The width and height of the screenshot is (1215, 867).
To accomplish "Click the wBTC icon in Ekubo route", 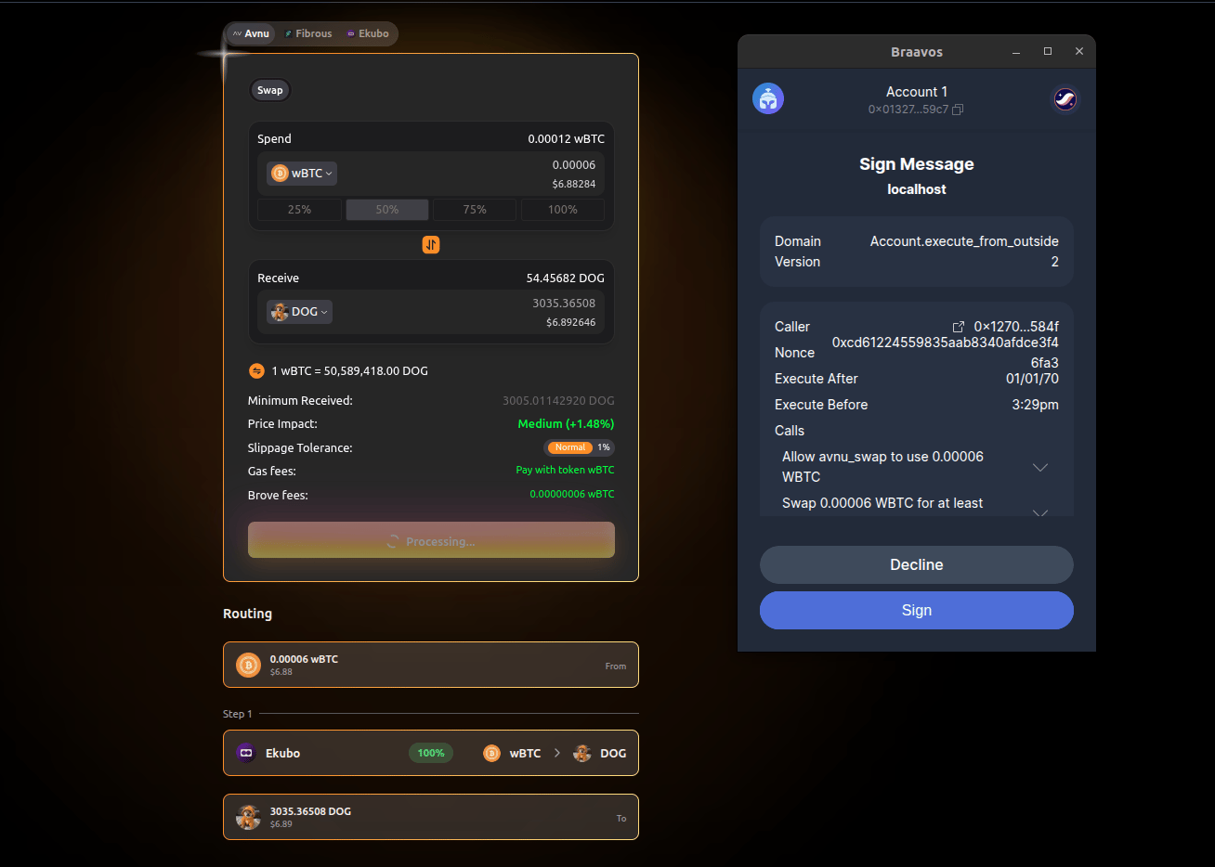I will pos(492,753).
